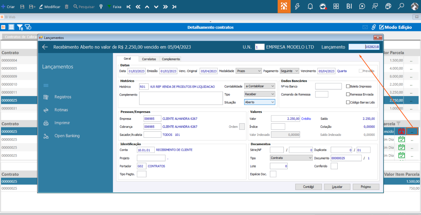Open the Tipo dropdown showing Receber
Image resolution: width=421 pixels, height=215 pixels.
pyautogui.click(x=260, y=94)
